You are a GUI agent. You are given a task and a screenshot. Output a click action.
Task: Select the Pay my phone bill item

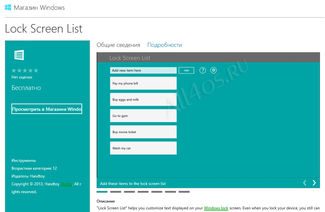pyautogui.click(x=143, y=83)
